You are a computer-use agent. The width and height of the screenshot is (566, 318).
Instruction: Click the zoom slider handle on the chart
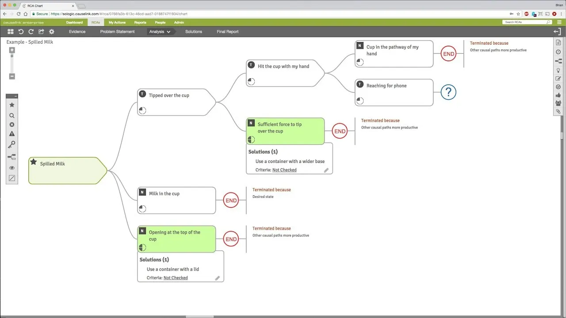pos(12,56)
